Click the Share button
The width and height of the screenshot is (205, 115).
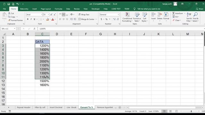tap(200, 9)
